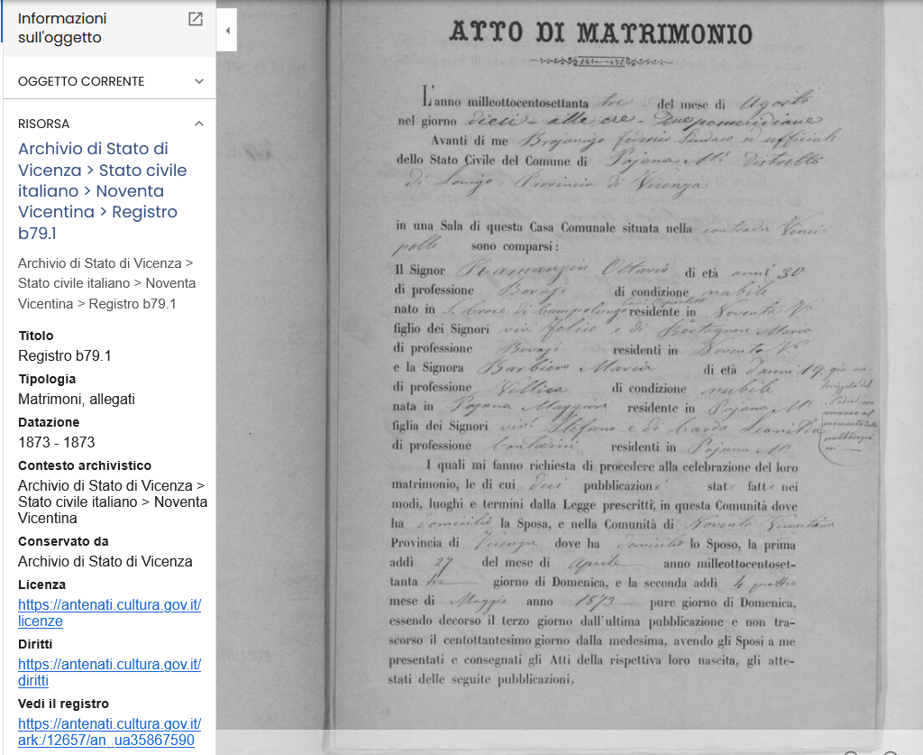This screenshot has height=755, width=923.
Task: Open the Vedi il registro ark link
Action: (109, 732)
